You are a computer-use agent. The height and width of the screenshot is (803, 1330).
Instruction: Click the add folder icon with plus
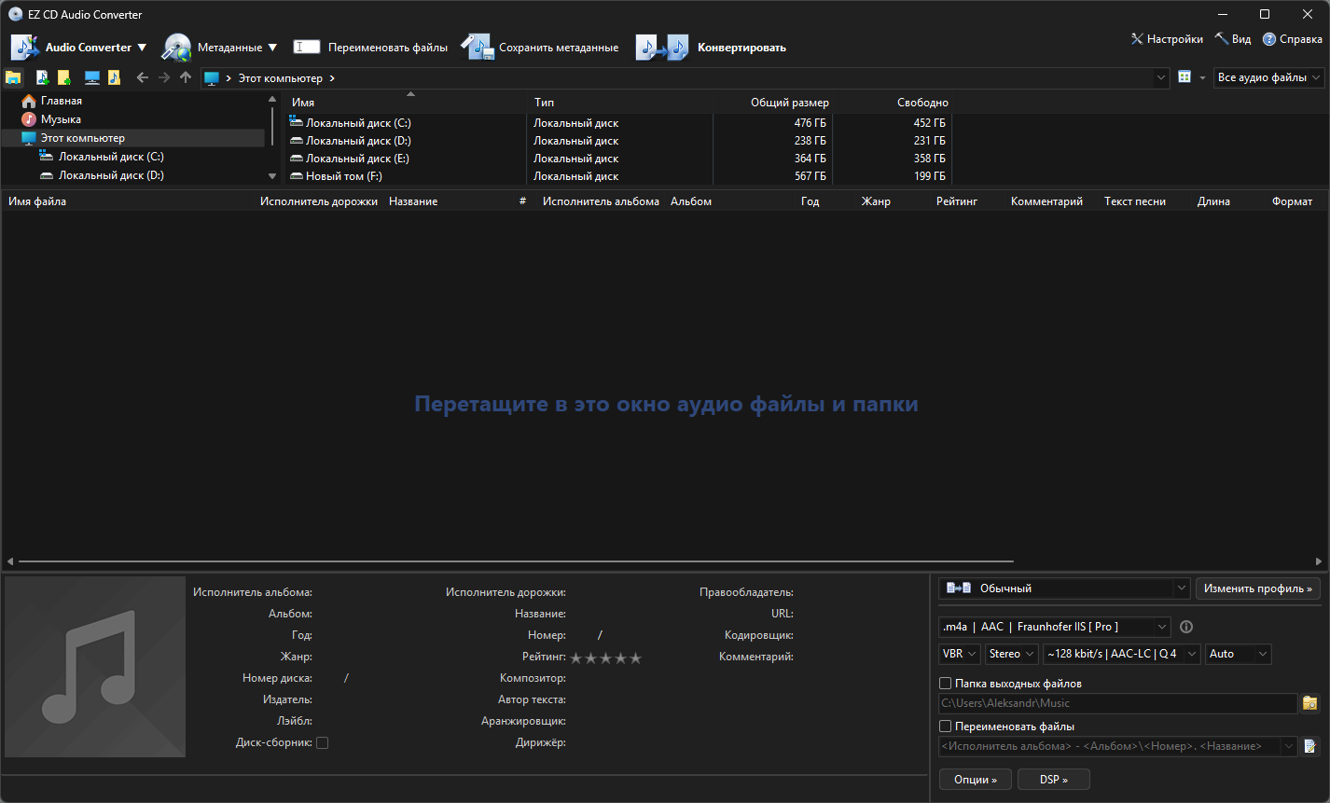(64, 77)
